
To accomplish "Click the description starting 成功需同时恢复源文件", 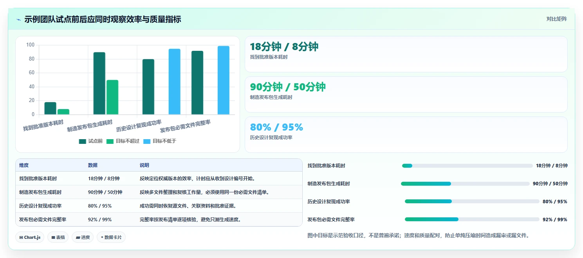I will (188, 206).
